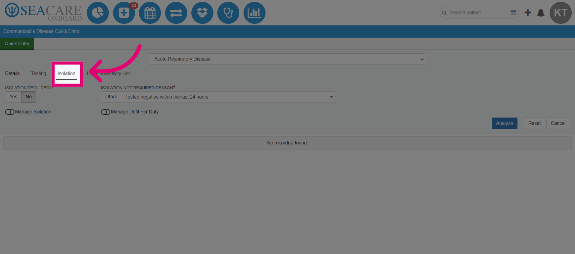Open the medical plus icon with badge 23
Screen dimensions: 575x254
click(124, 13)
